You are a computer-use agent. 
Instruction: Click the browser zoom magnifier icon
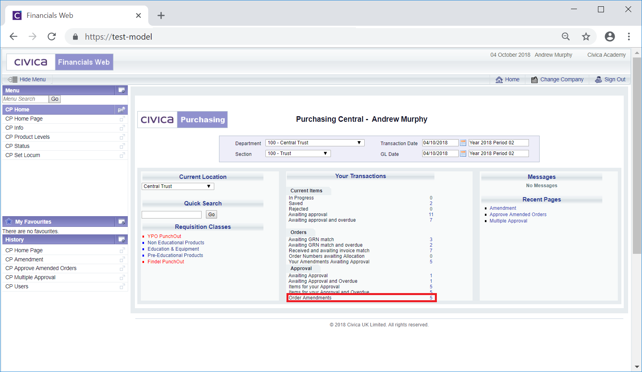[566, 36]
